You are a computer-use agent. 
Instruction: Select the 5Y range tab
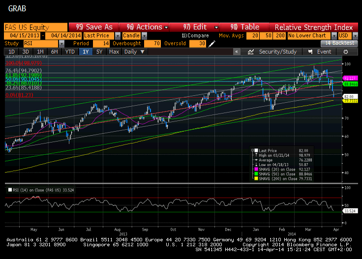coord(99,52)
